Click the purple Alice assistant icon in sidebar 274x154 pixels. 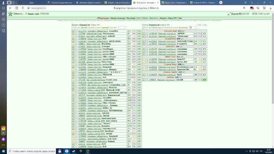[3, 139]
